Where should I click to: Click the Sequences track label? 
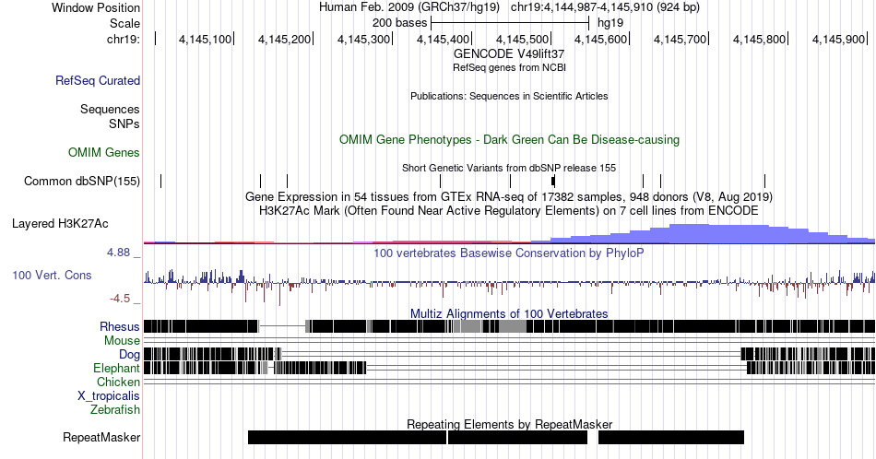pos(110,109)
